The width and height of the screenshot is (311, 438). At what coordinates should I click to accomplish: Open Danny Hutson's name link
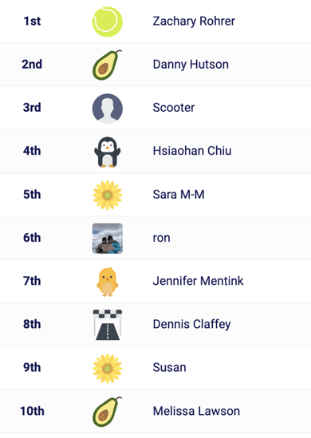(191, 65)
